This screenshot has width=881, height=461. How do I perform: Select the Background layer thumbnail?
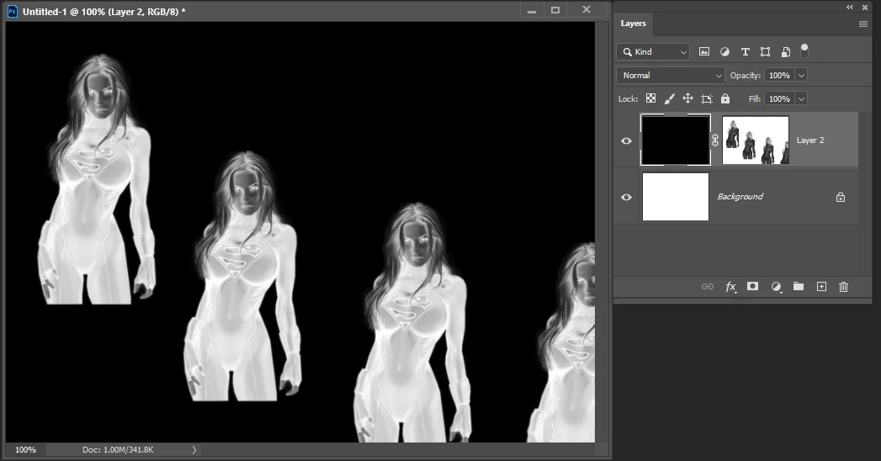pos(676,197)
